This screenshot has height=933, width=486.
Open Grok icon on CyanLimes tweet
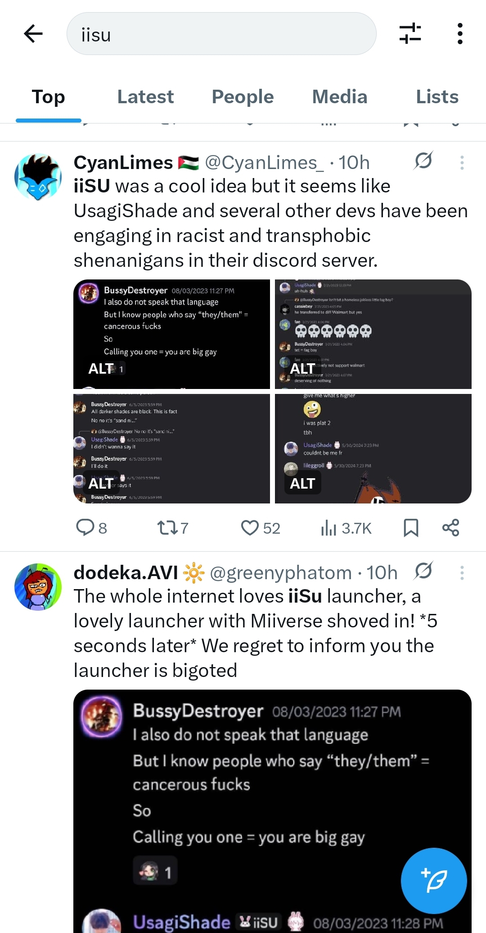click(x=423, y=160)
